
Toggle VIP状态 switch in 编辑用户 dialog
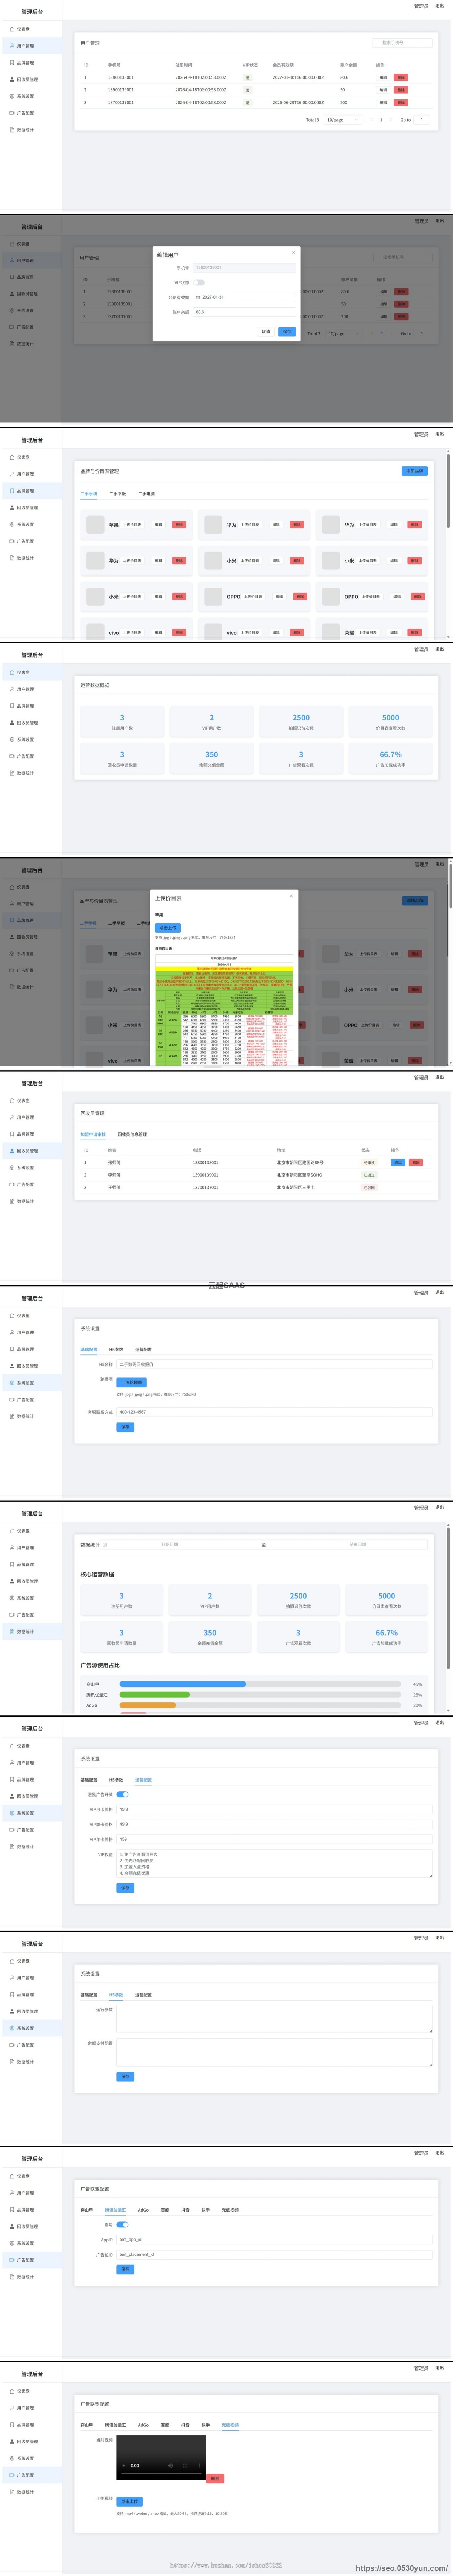click(x=199, y=282)
